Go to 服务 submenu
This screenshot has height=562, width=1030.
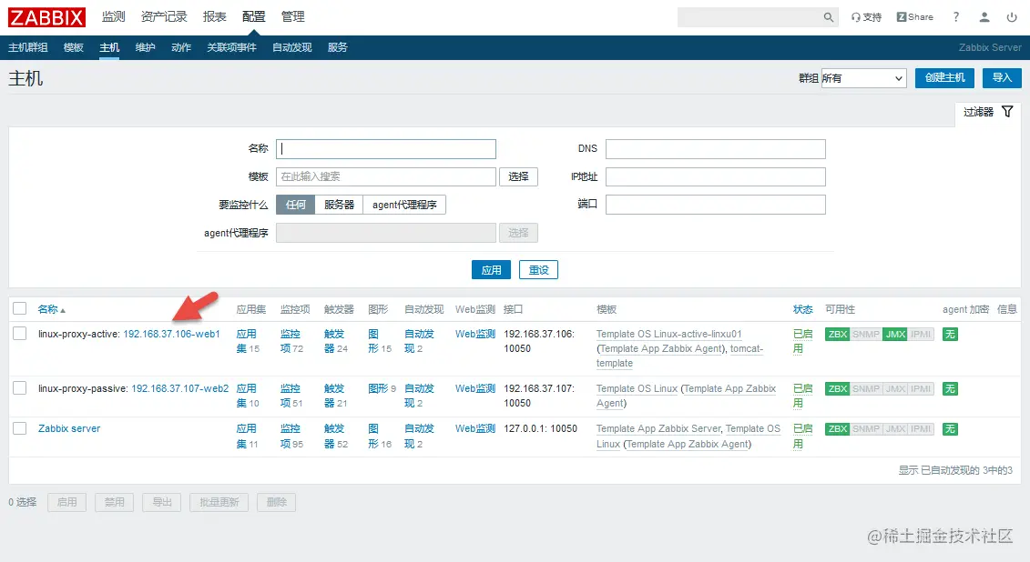(338, 47)
